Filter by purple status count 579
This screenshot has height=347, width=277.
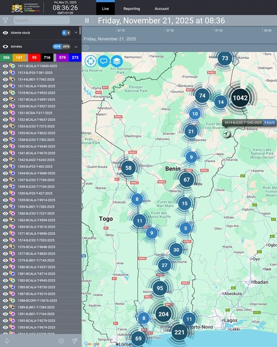tap(62, 57)
